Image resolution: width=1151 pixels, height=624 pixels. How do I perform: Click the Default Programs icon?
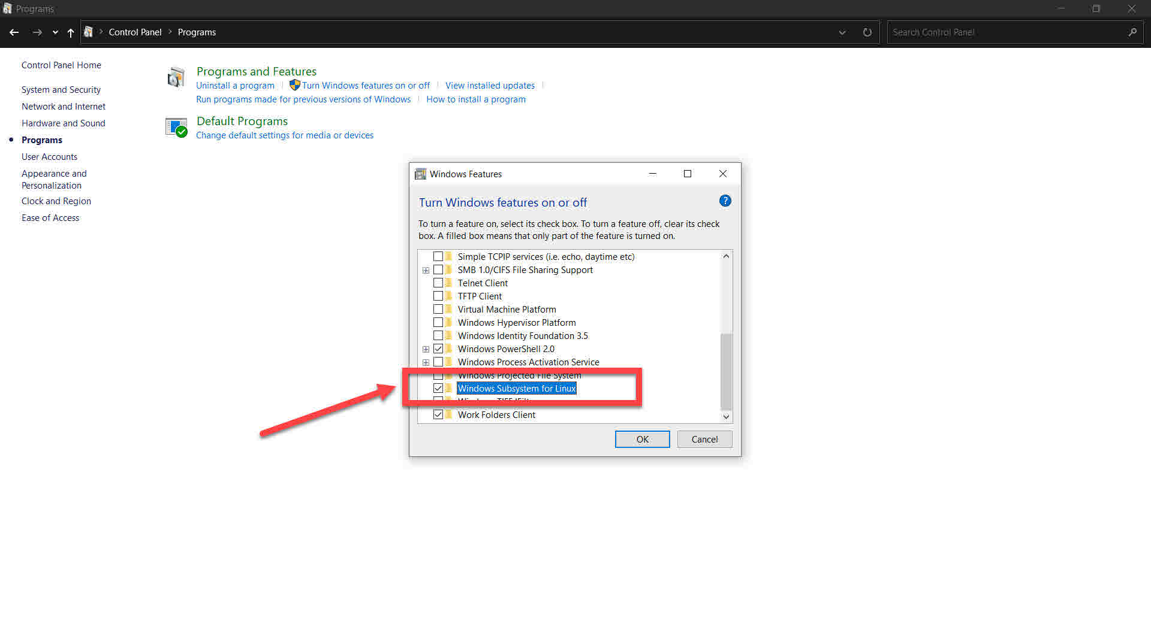tap(176, 127)
